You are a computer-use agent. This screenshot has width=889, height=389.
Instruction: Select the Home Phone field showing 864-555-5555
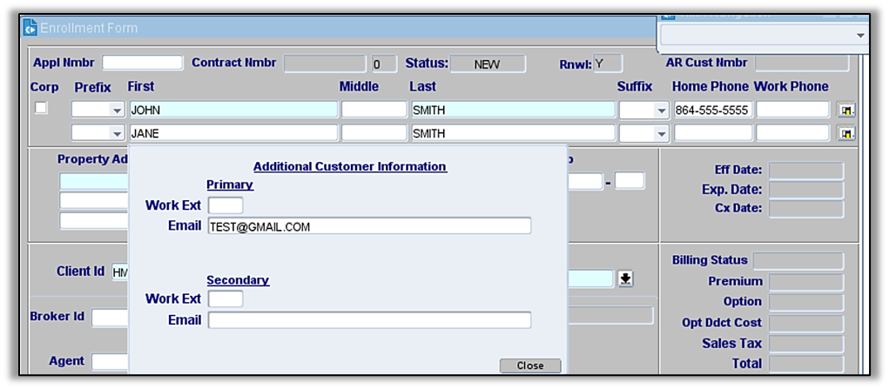pyautogui.click(x=712, y=111)
